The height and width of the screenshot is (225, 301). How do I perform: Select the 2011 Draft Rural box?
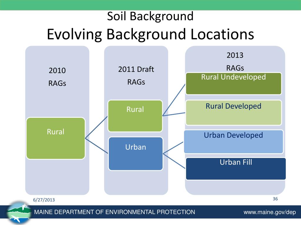[x=135, y=116]
